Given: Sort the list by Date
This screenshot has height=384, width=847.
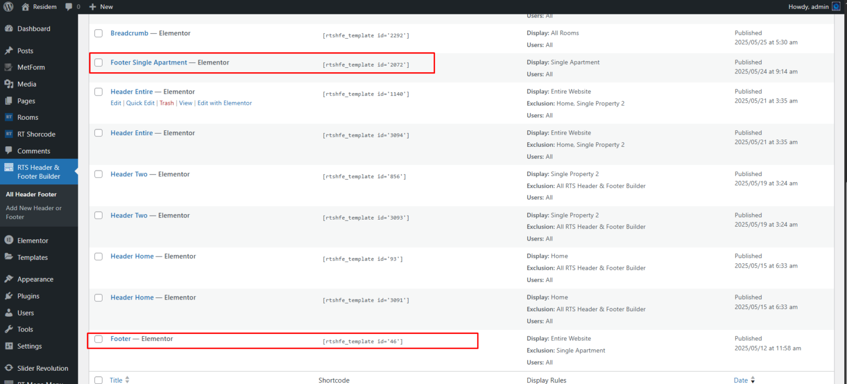Looking at the screenshot, I should click(740, 380).
